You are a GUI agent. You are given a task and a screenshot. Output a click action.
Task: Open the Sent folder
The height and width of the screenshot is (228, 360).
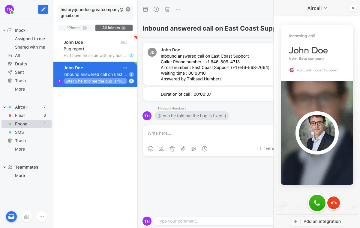pyautogui.click(x=19, y=72)
